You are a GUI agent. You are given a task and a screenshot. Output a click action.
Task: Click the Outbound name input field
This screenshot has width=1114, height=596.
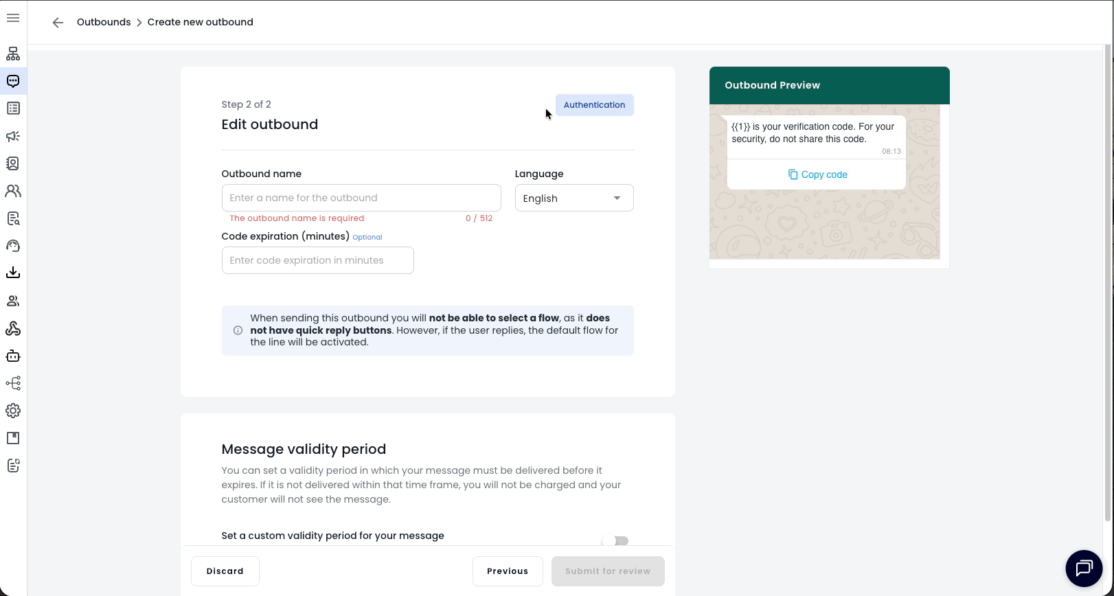[361, 198]
